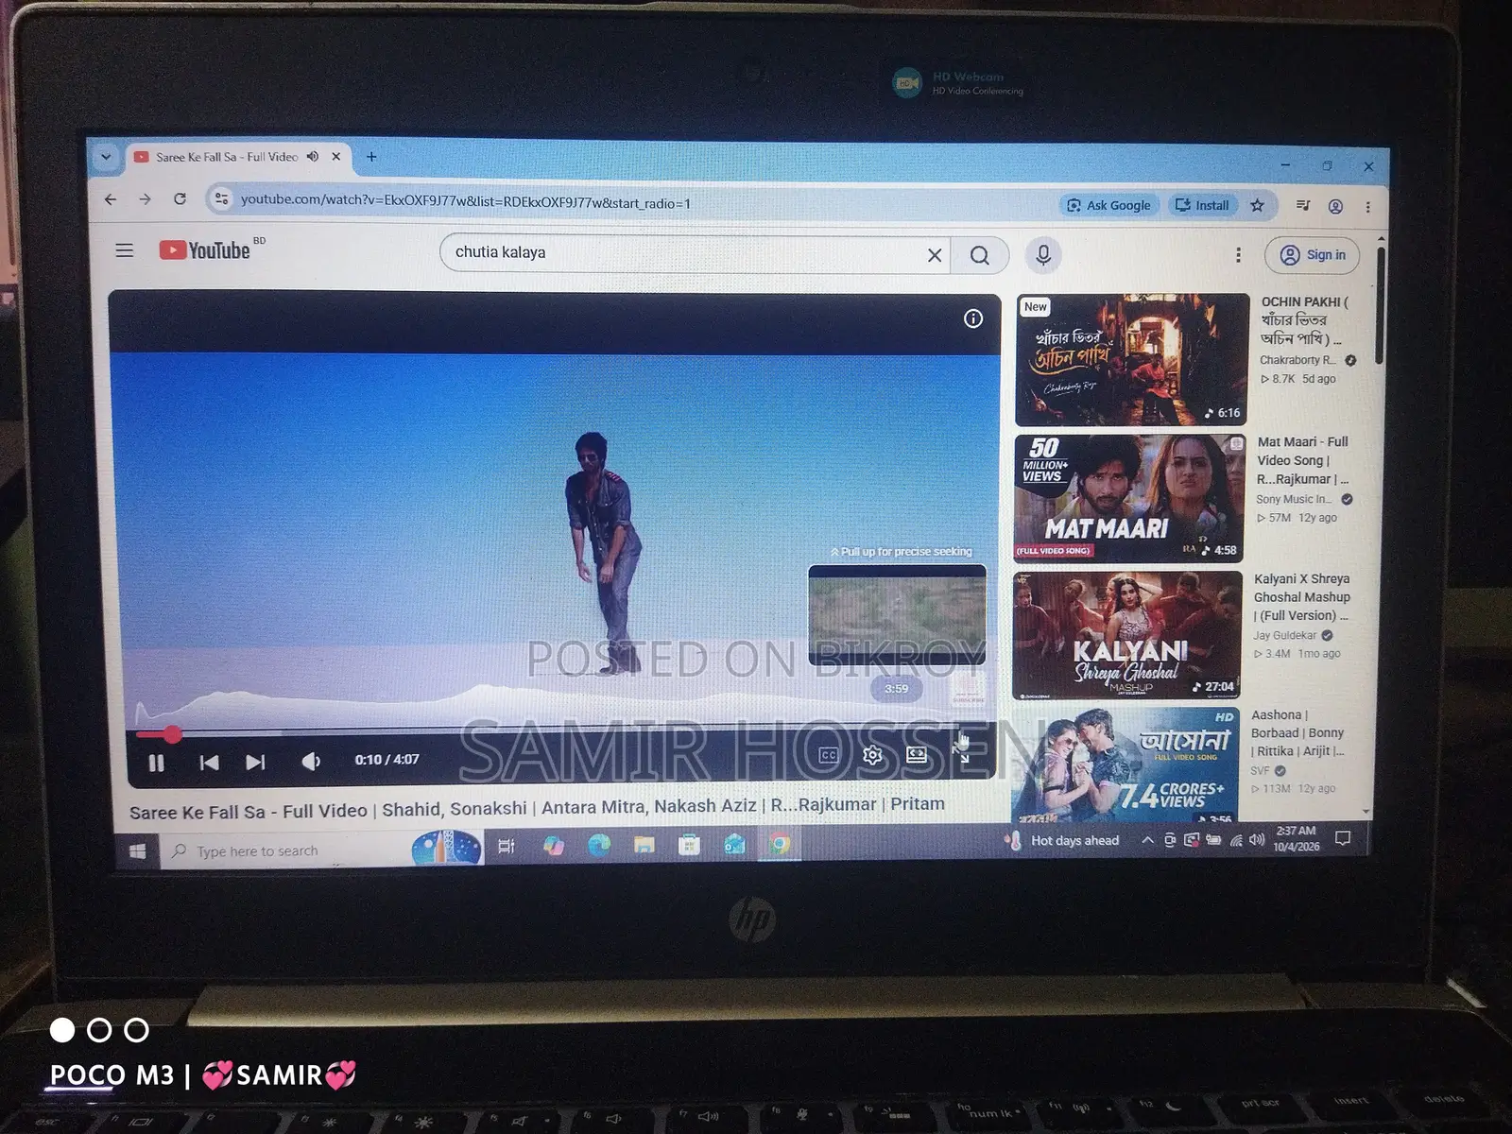Image resolution: width=1512 pixels, height=1134 pixels.
Task: Go to YouTube home via logo
Action: coord(205,249)
